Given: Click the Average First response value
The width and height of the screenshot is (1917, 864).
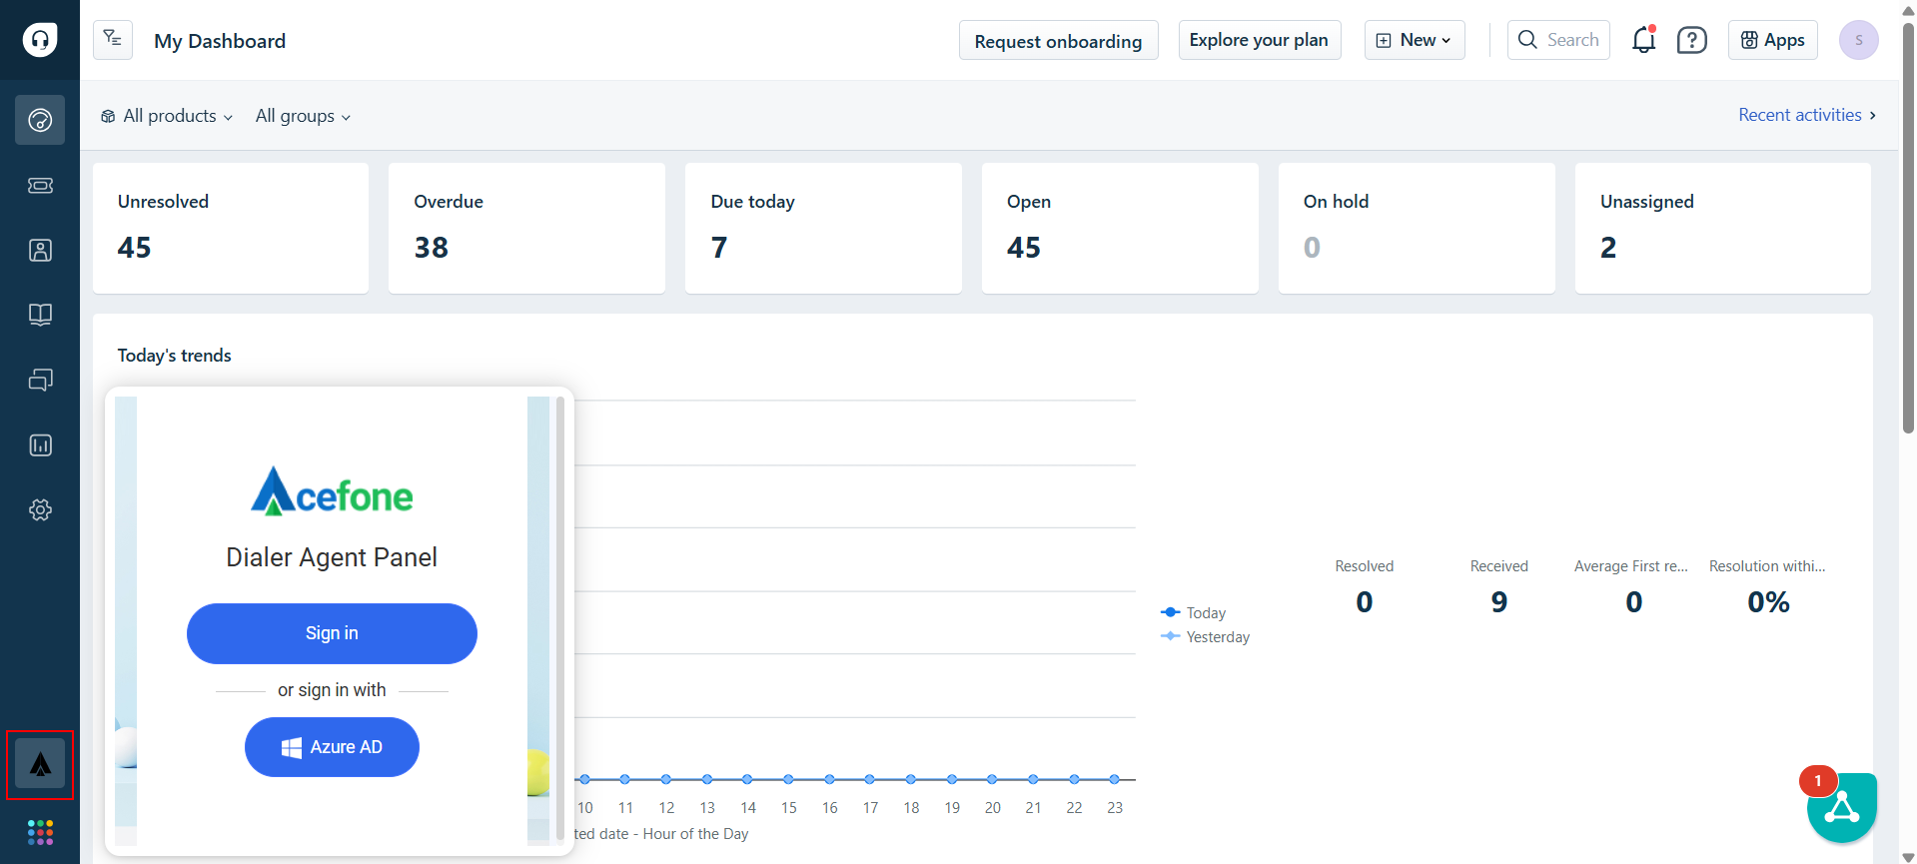Looking at the screenshot, I should [1634, 602].
